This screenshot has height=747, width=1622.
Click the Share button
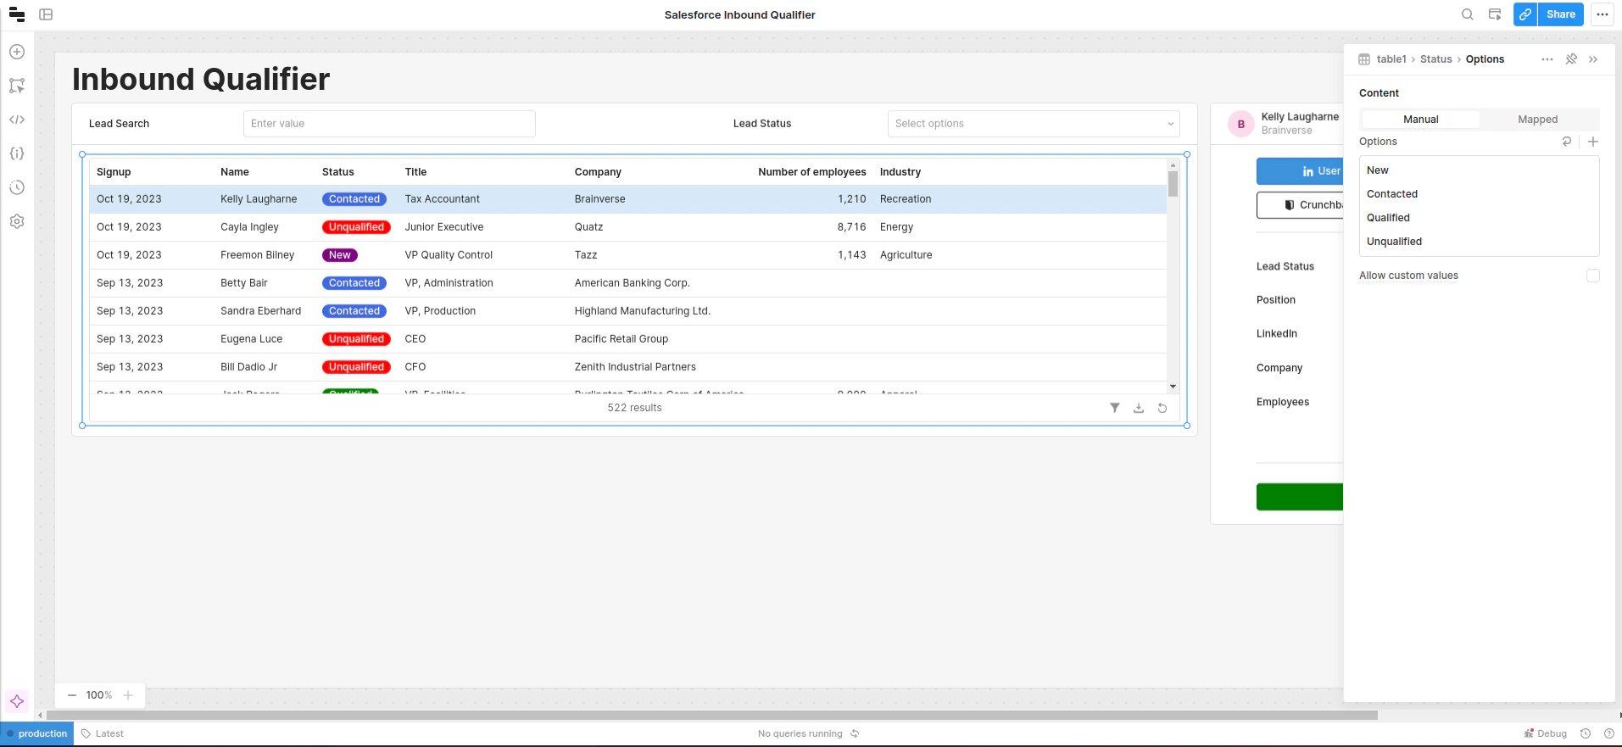pos(1561,14)
